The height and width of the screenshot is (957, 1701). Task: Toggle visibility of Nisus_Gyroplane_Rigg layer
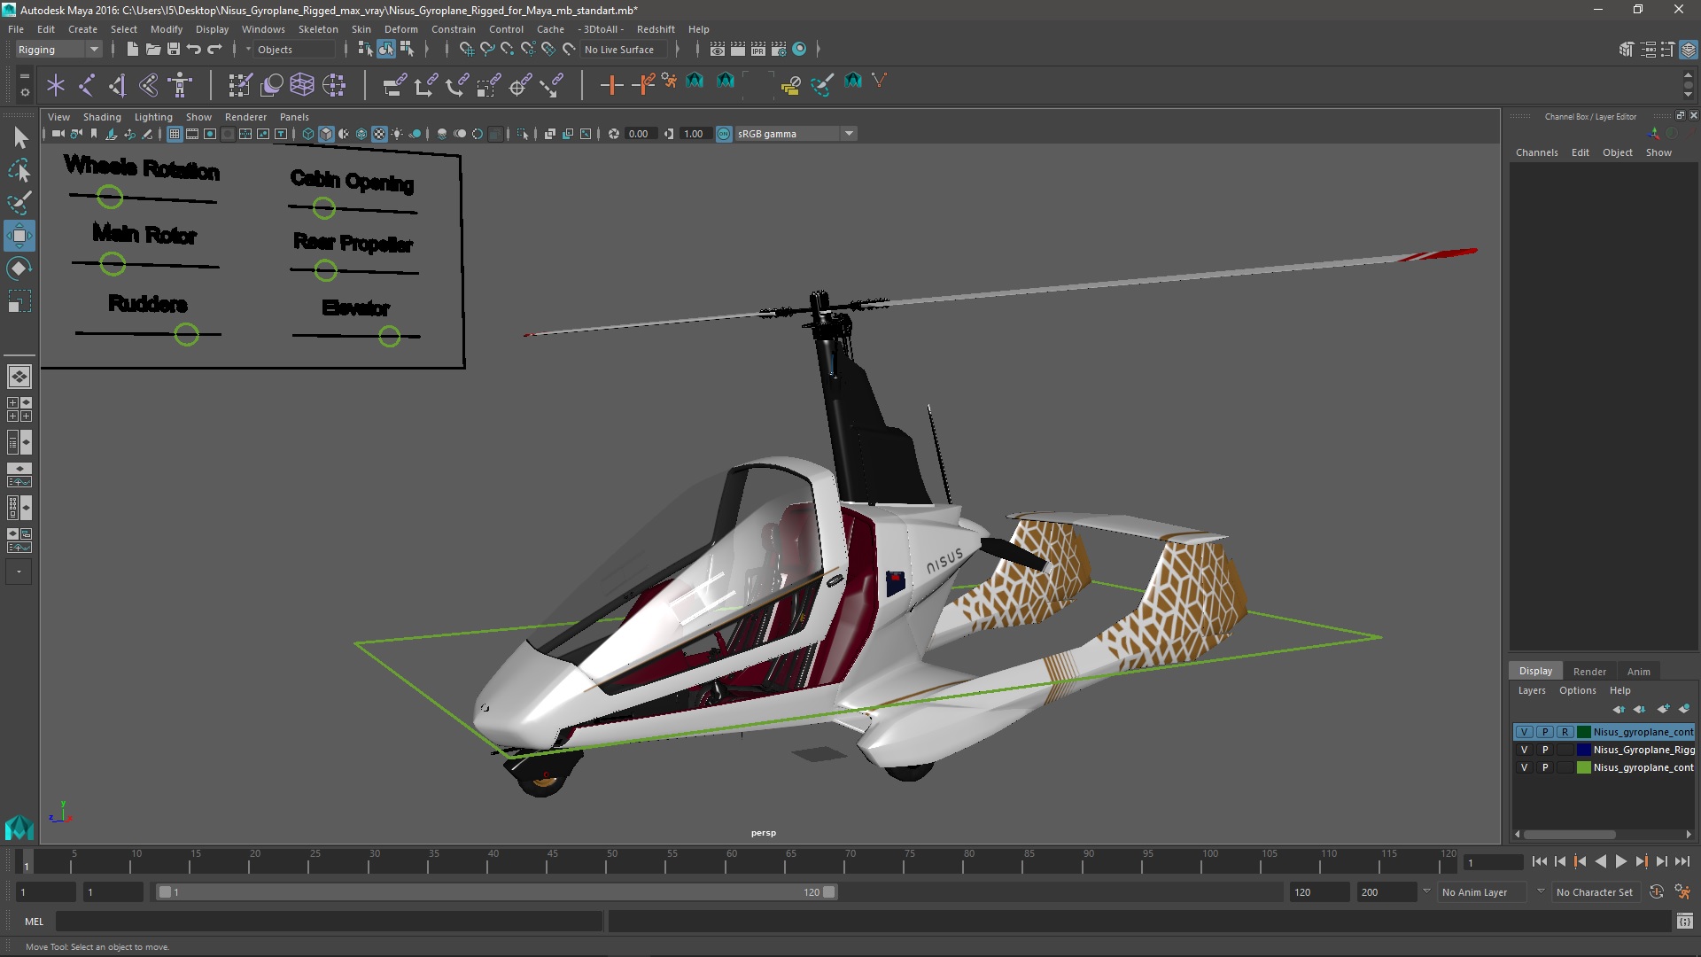click(1524, 750)
